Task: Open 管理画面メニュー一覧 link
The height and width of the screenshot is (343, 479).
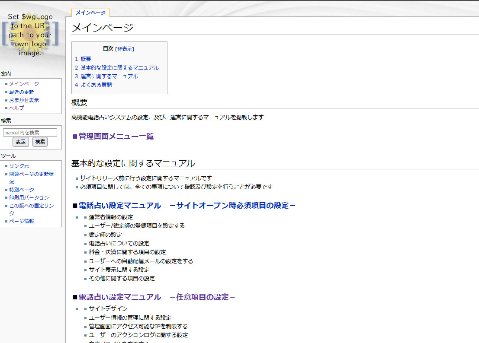Action: (116, 137)
